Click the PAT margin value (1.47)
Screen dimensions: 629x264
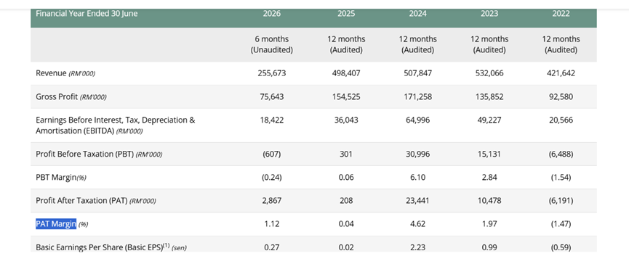point(561,224)
